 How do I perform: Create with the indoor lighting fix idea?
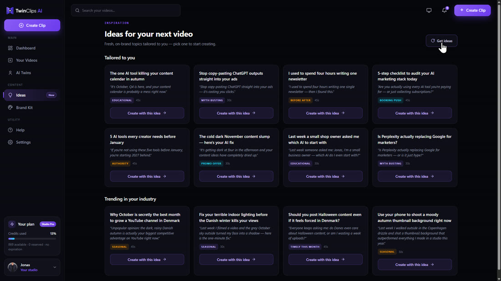[236, 260]
